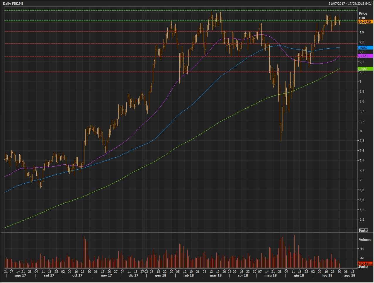The width and height of the screenshot is (374, 283).
Task: Select the orange 10,2150 last price tag
Action: tap(365, 22)
